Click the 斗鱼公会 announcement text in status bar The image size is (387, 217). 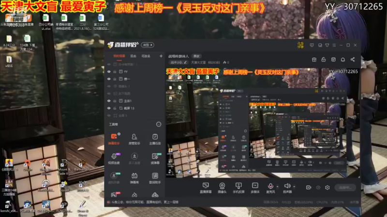145,202
